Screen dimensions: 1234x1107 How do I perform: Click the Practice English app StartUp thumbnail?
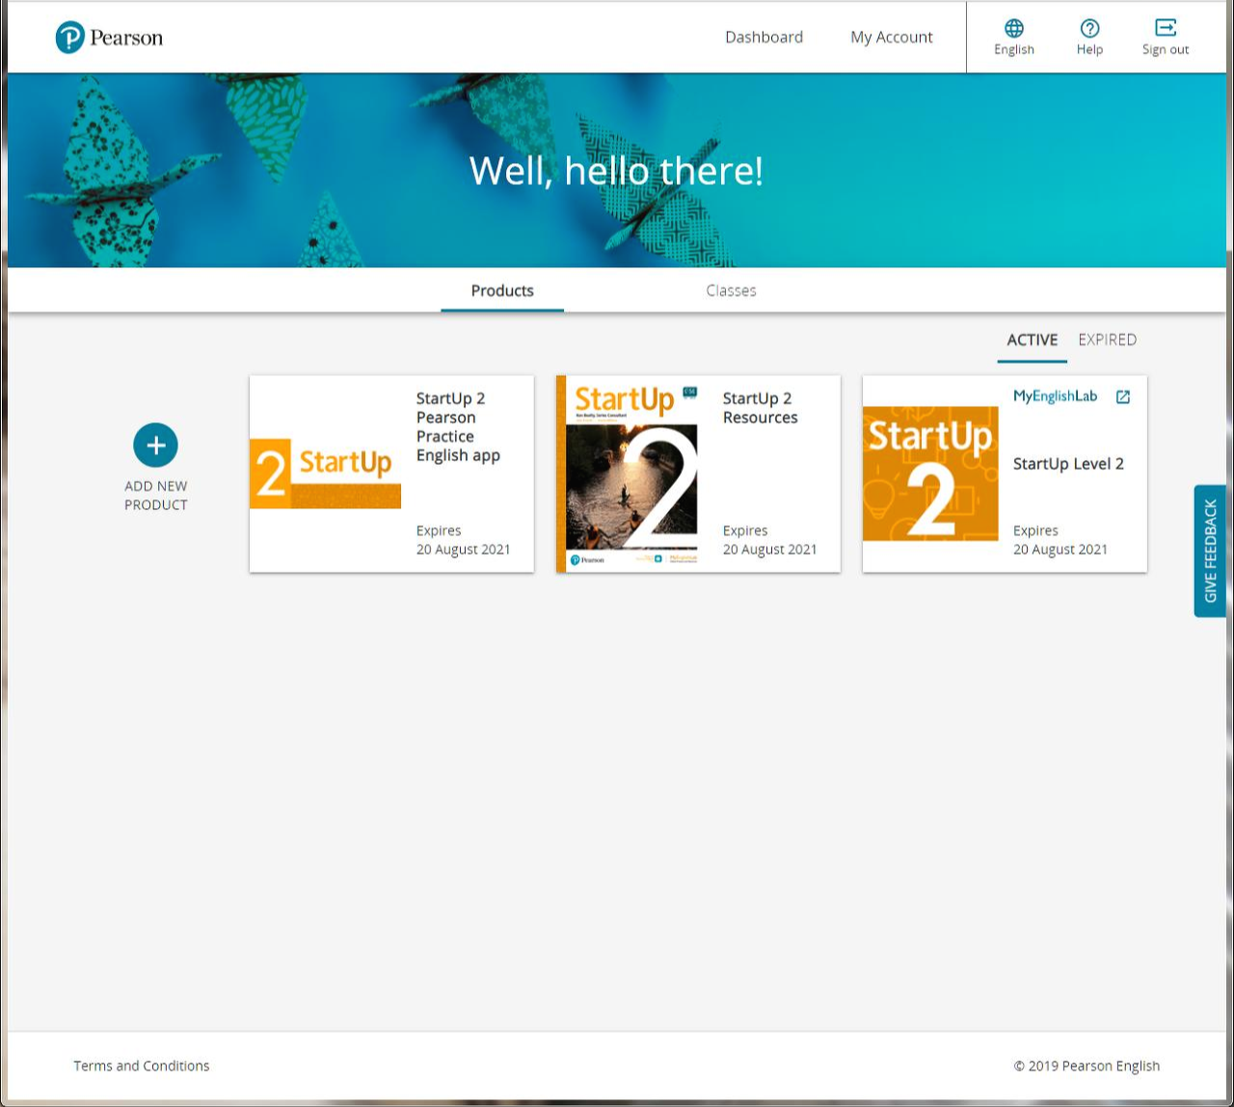coord(326,473)
